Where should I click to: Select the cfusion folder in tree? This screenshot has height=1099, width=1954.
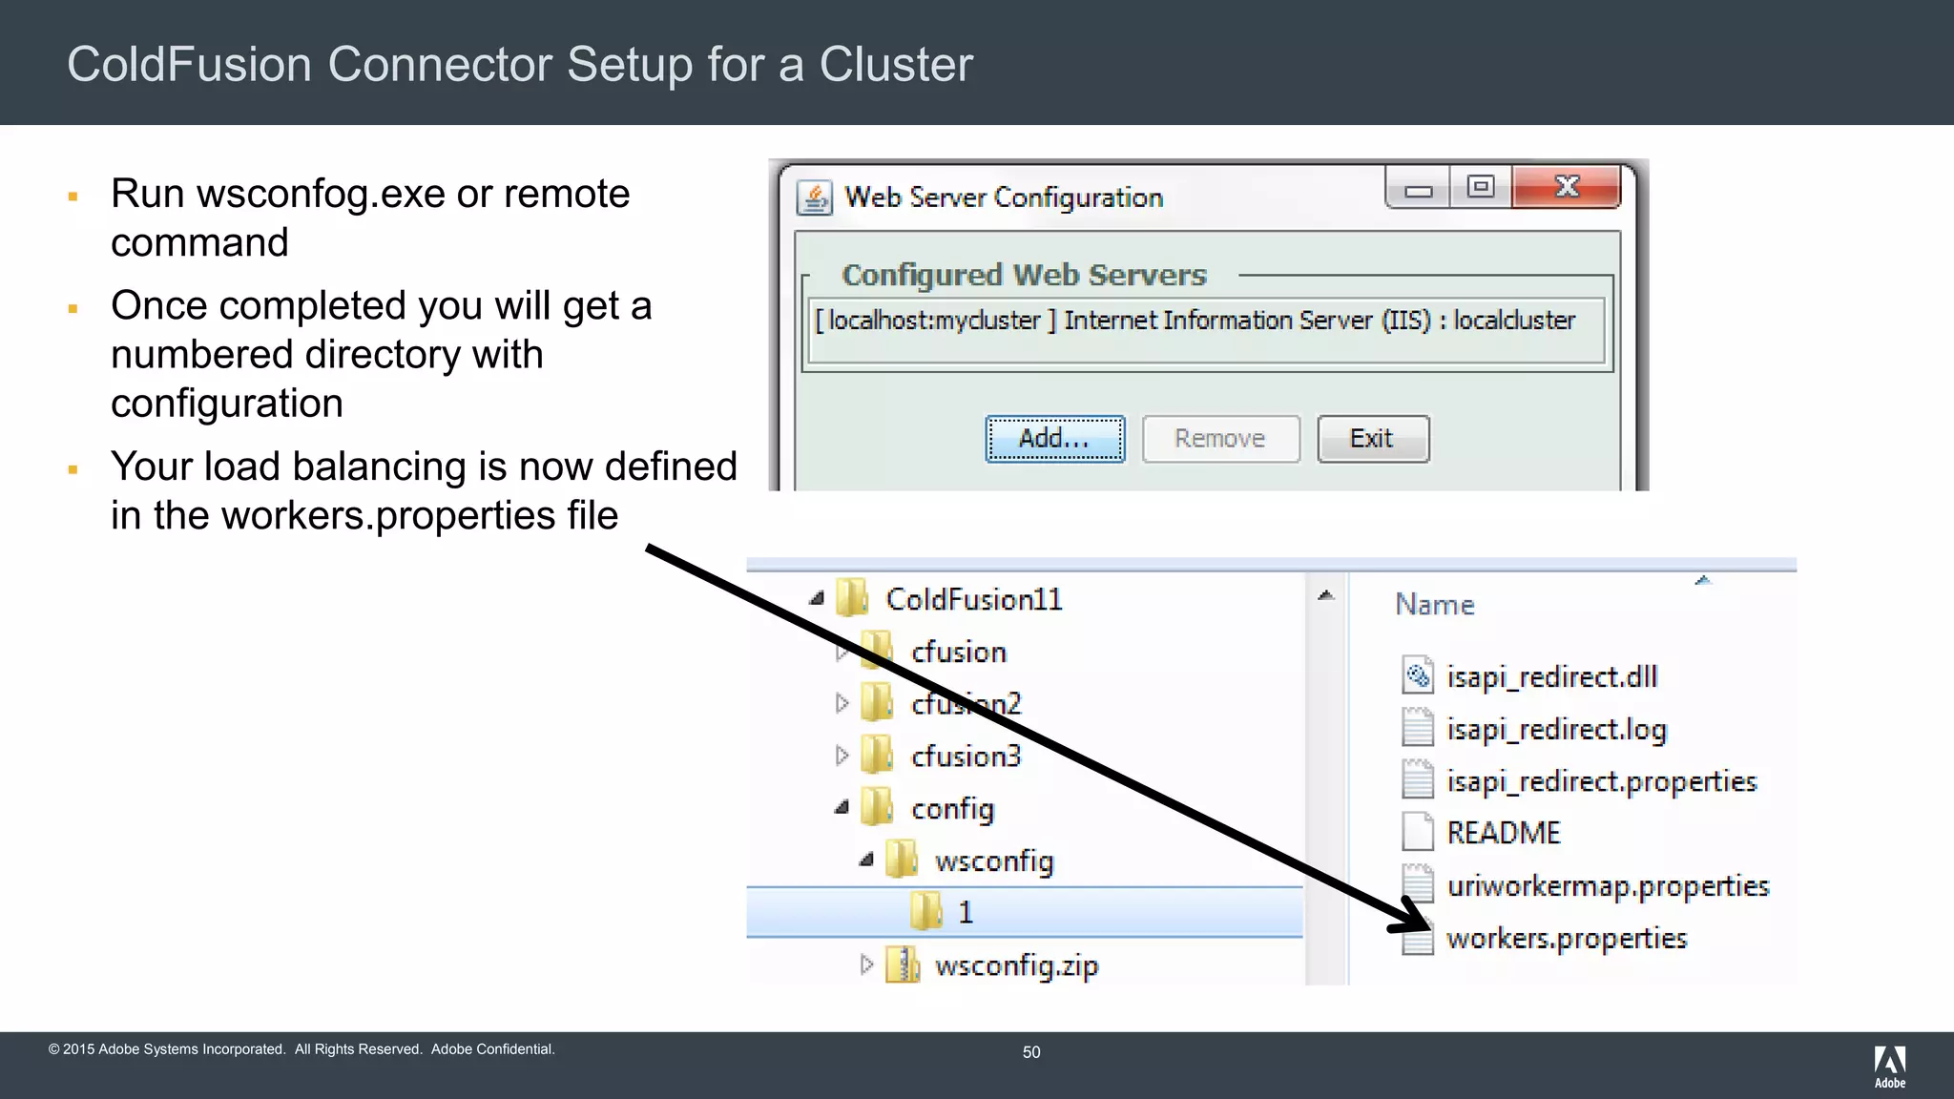(x=959, y=652)
